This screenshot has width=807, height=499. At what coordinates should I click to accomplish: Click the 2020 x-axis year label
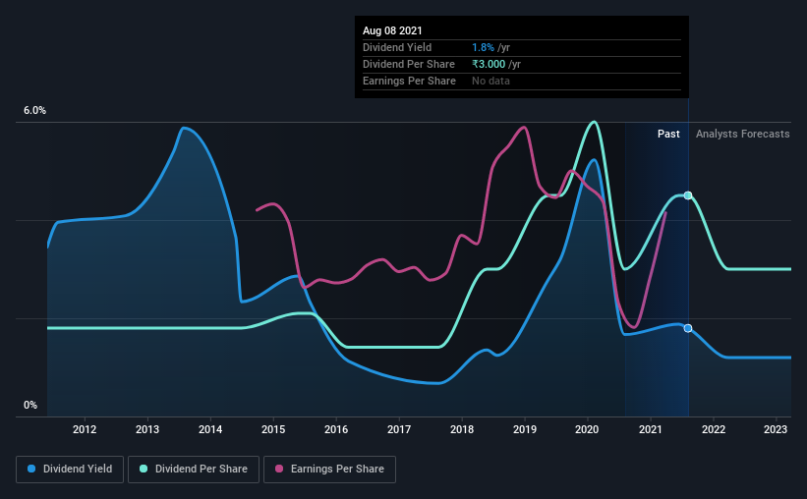pos(587,429)
